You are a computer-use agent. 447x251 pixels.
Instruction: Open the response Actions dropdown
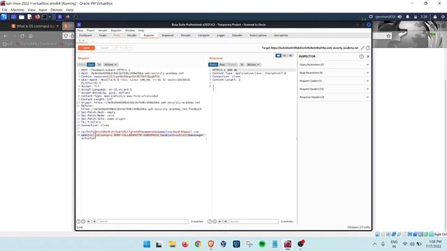click(253, 65)
